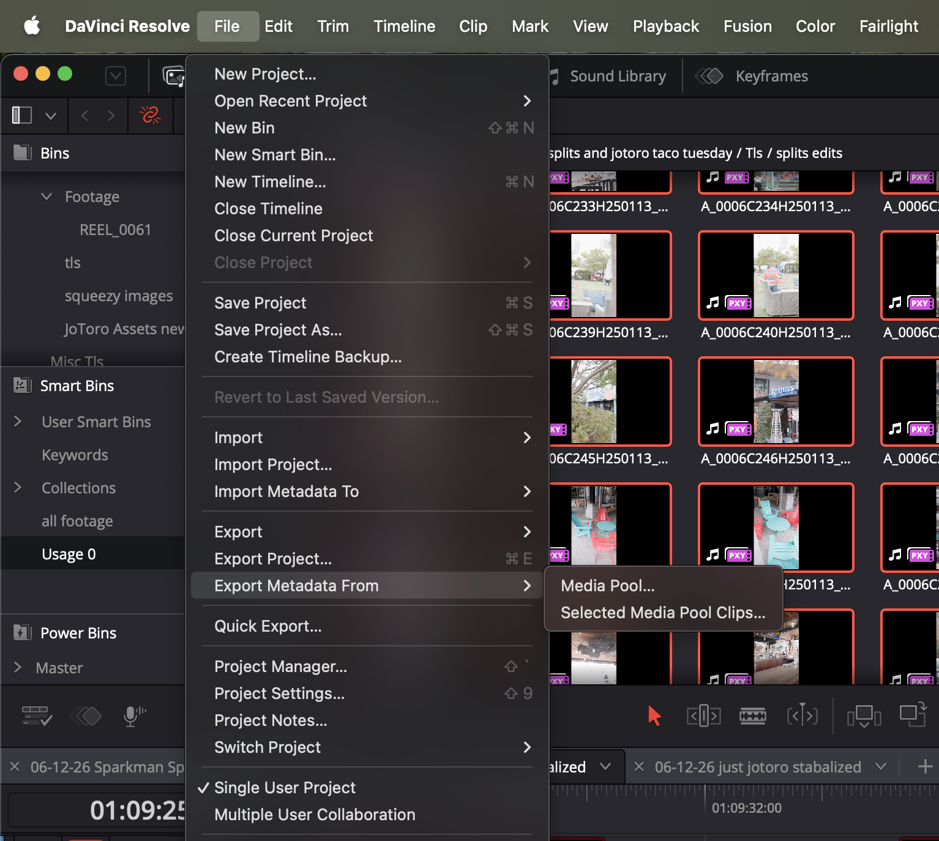
Task: Click the Apple menu icon
Action: pyautogui.click(x=32, y=26)
